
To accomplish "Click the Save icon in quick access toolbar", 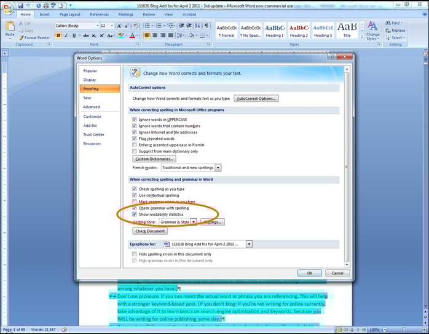I will [x=20, y=6].
